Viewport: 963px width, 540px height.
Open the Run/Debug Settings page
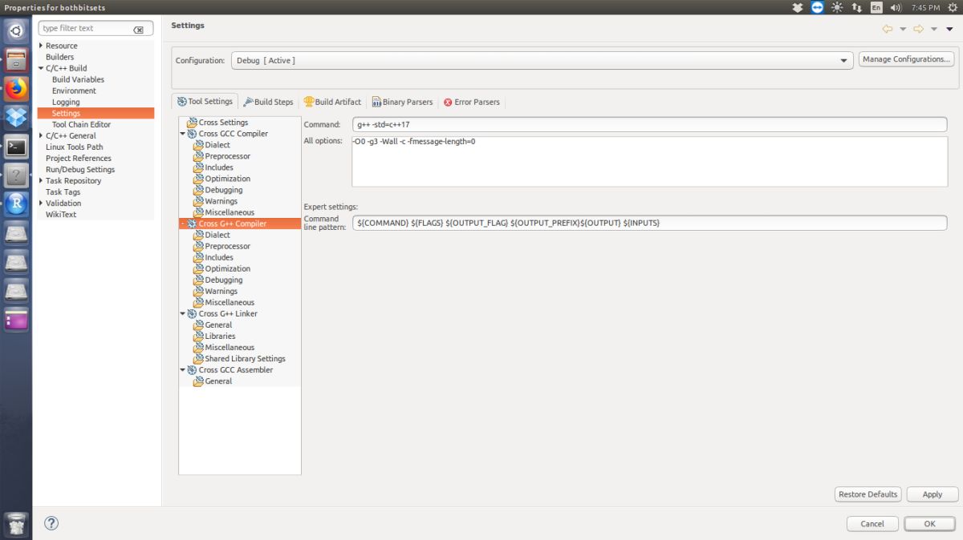coord(80,169)
